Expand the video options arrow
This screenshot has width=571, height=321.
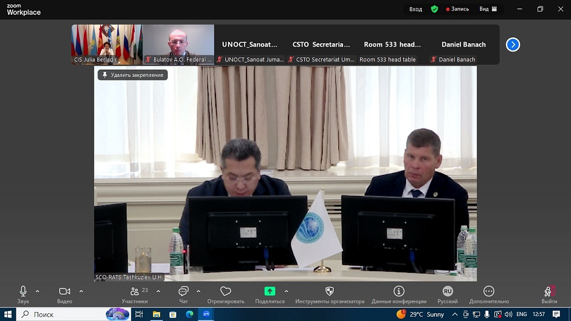pyautogui.click(x=81, y=291)
